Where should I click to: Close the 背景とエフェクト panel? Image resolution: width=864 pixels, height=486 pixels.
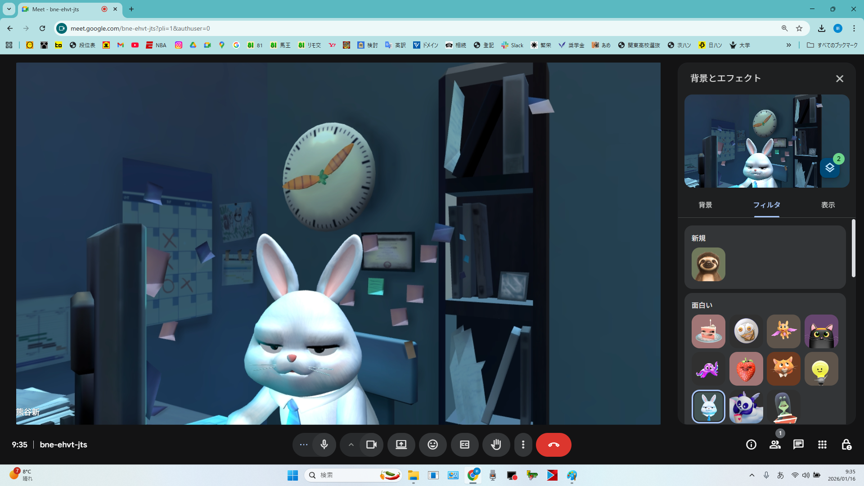tap(839, 79)
